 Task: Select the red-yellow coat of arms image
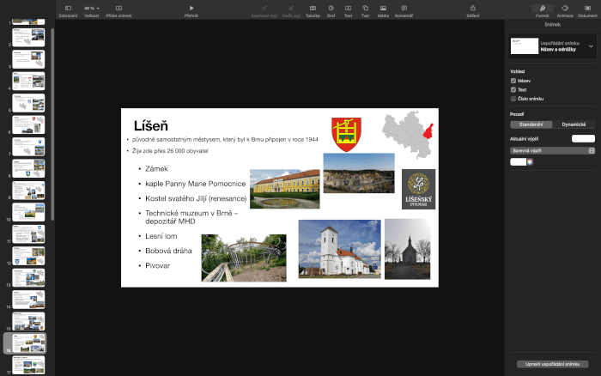coord(346,135)
